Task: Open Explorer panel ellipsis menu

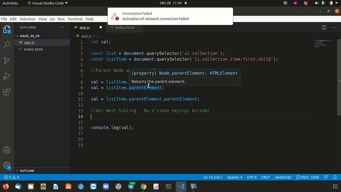Action: click(x=62, y=27)
